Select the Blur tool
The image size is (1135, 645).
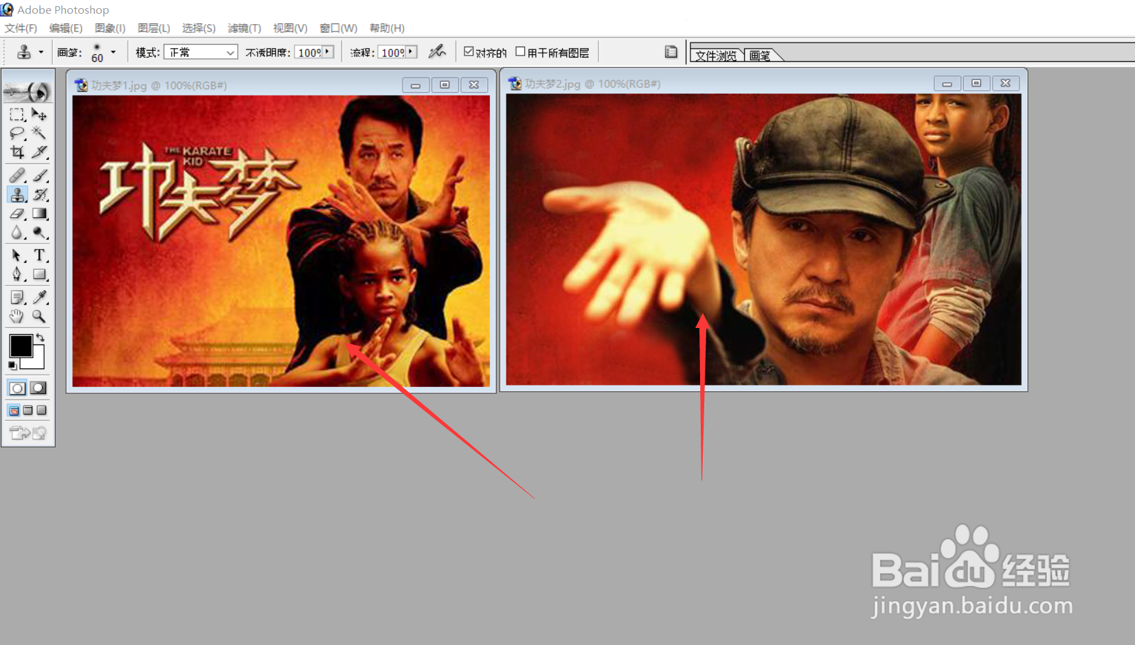pos(17,233)
